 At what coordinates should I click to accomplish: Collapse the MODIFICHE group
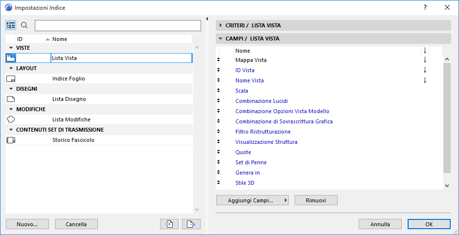[x=11, y=109]
